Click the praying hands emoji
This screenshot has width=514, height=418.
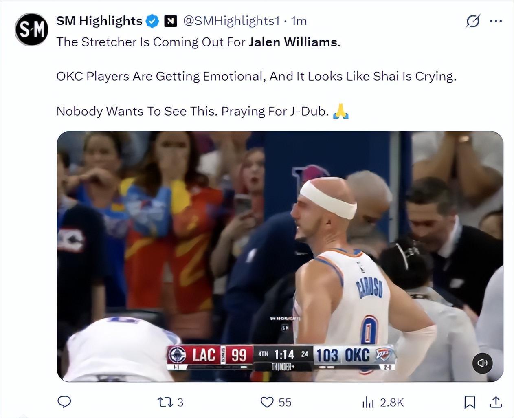point(340,111)
